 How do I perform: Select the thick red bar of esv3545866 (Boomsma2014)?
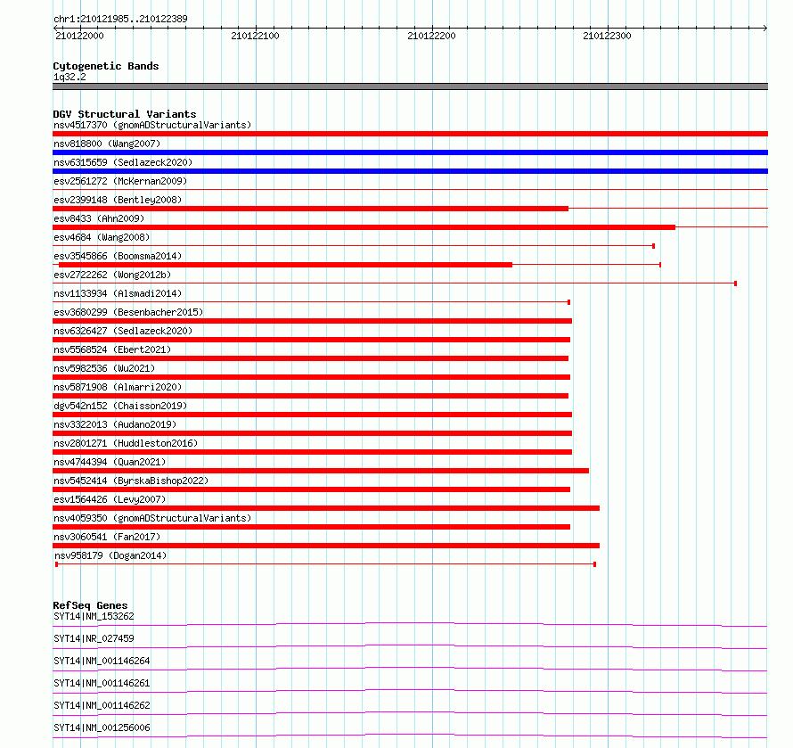pyautogui.click(x=285, y=265)
